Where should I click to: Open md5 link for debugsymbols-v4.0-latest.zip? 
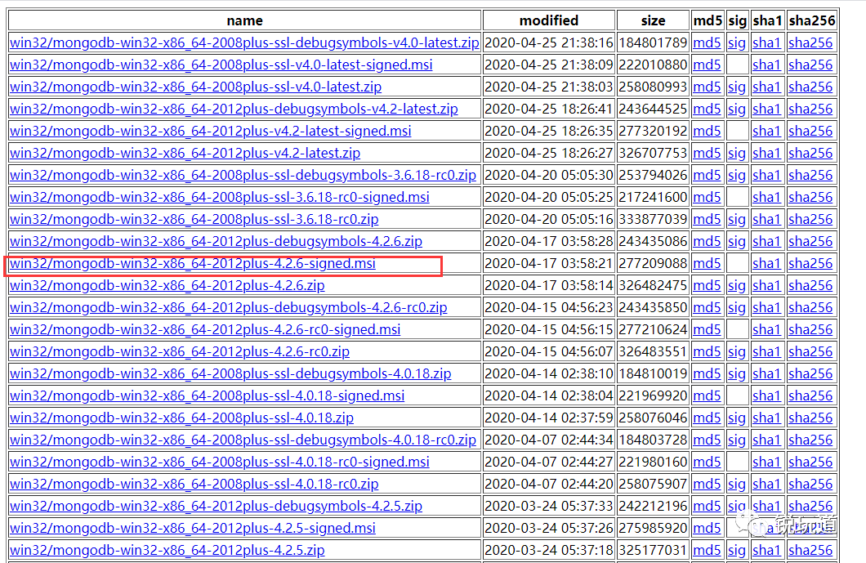[x=707, y=42]
